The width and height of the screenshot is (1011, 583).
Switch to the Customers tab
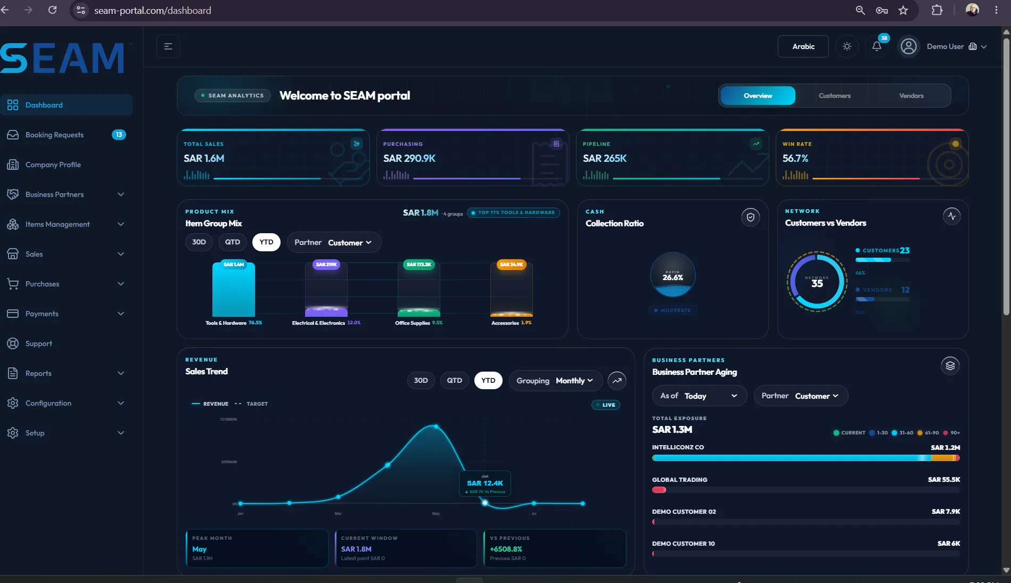click(834, 96)
